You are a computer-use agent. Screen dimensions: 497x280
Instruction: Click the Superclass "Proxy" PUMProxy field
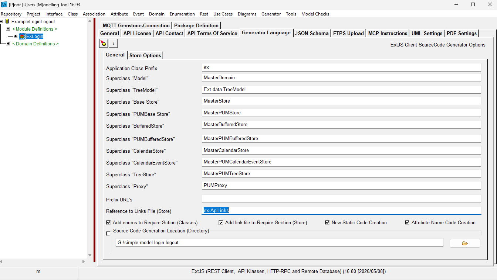pyautogui.click(x=341, y=186)
